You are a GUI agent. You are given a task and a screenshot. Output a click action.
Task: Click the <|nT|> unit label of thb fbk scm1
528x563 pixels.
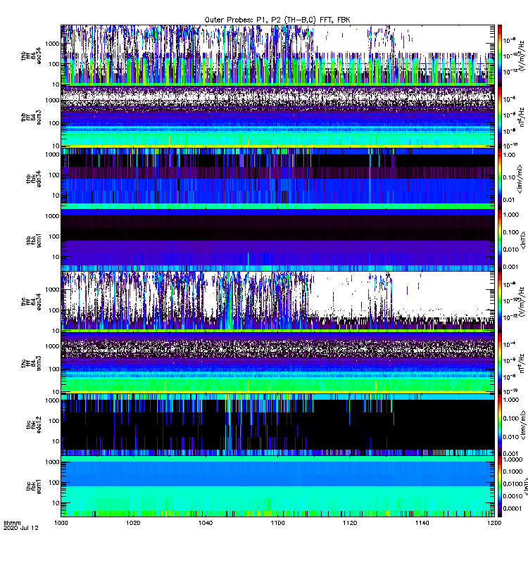[522, 240]
